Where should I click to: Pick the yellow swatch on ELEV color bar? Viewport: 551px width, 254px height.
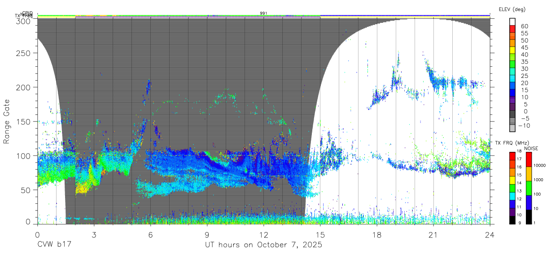[513, 50]
